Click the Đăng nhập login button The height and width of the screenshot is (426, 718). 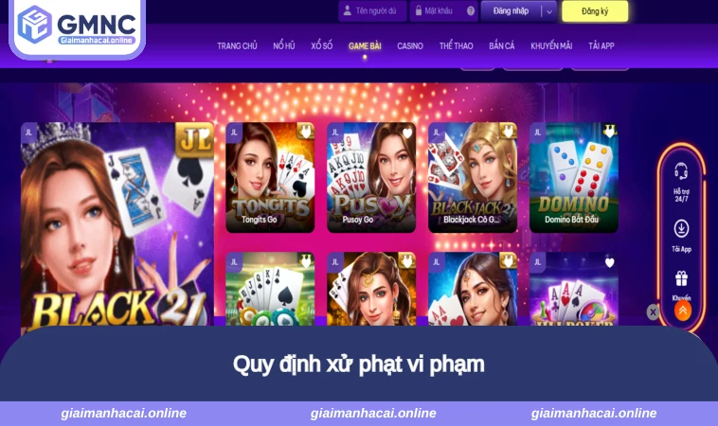coord(511,11)
